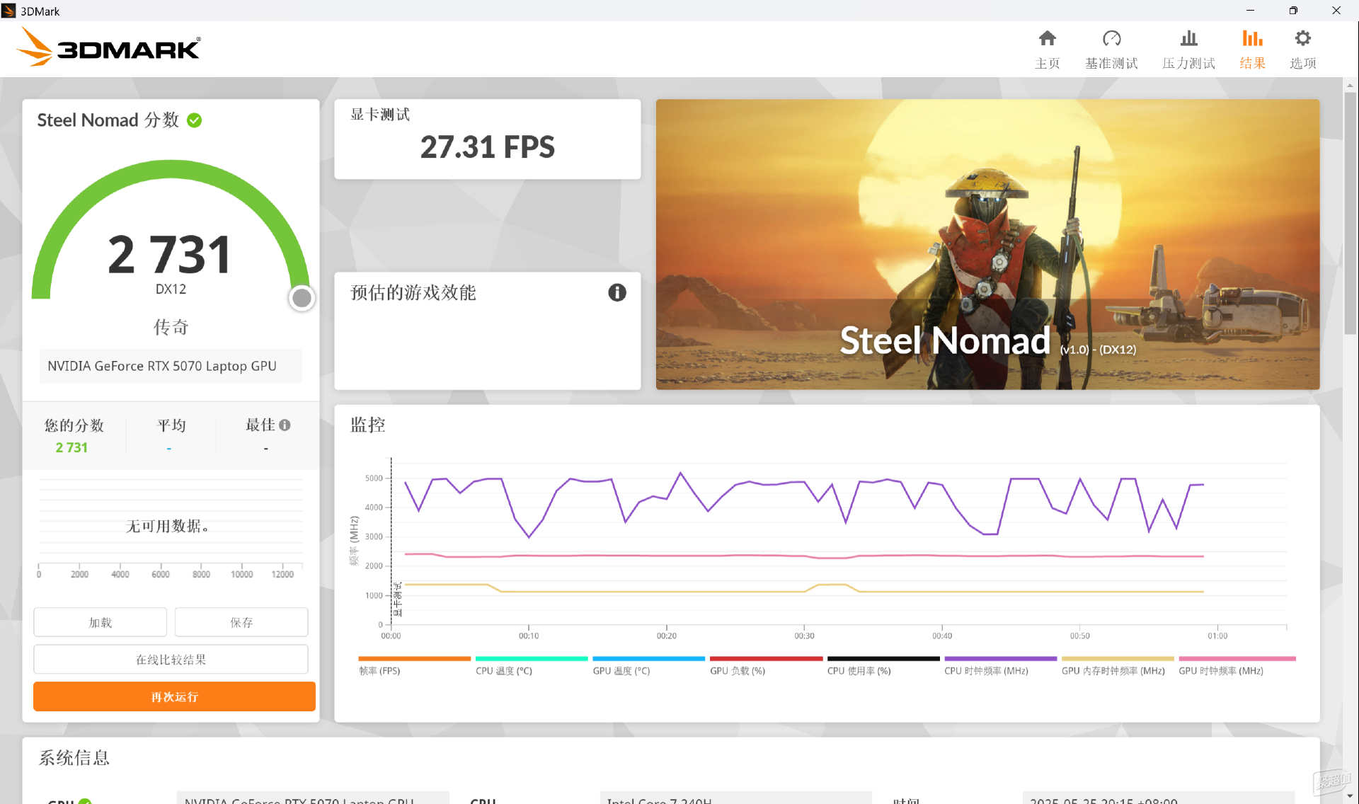1359x804 pixels.
Task: Click the score gauge gray end knob
Action: click(x=302, y=298)
